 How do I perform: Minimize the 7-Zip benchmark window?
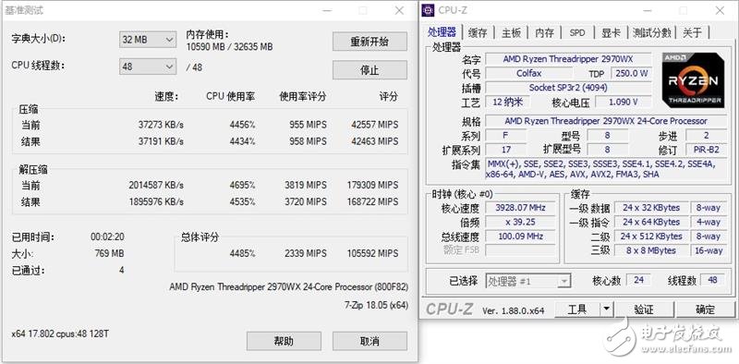point(327,10)
